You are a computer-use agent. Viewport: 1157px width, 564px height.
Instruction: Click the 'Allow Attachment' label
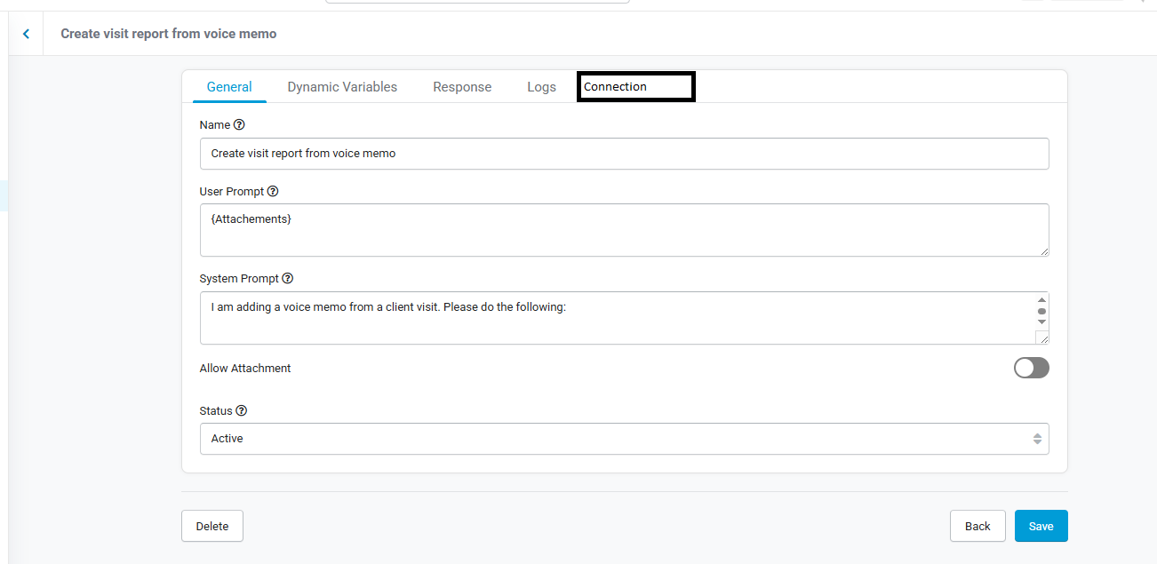(x=245, y=368)
